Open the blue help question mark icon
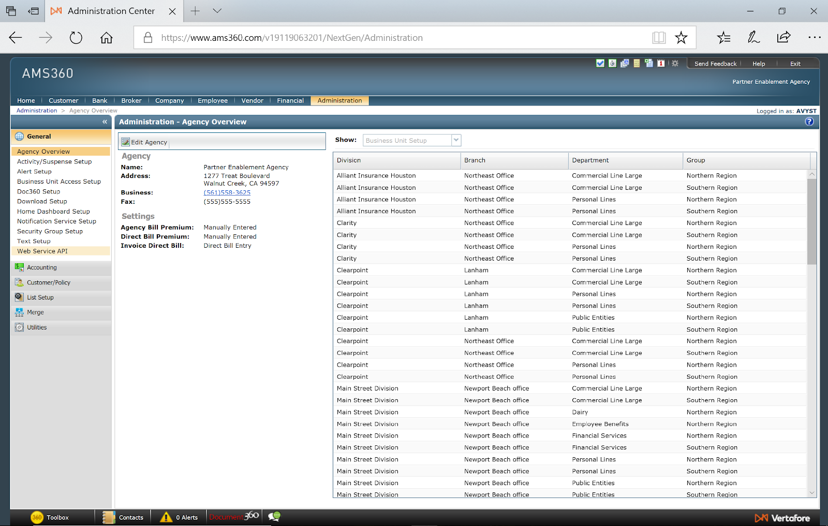The width and height of the screenshot is (828, 526). [x=809, y=122]
